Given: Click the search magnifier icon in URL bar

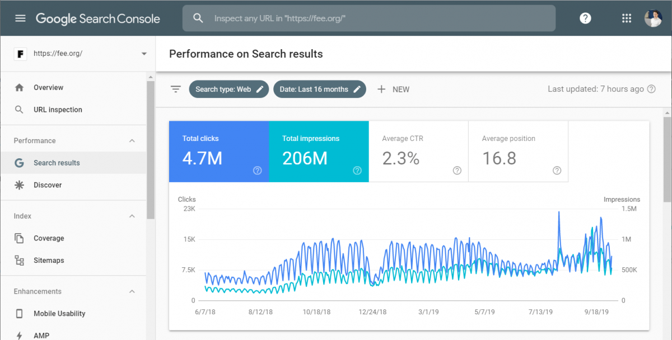Looking at the screenshot, I should [198, 18].
